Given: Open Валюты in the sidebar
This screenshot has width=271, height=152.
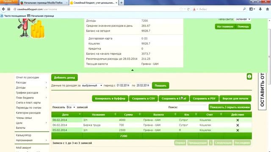Looking at the screenshot, I should [x=21, y=128].
